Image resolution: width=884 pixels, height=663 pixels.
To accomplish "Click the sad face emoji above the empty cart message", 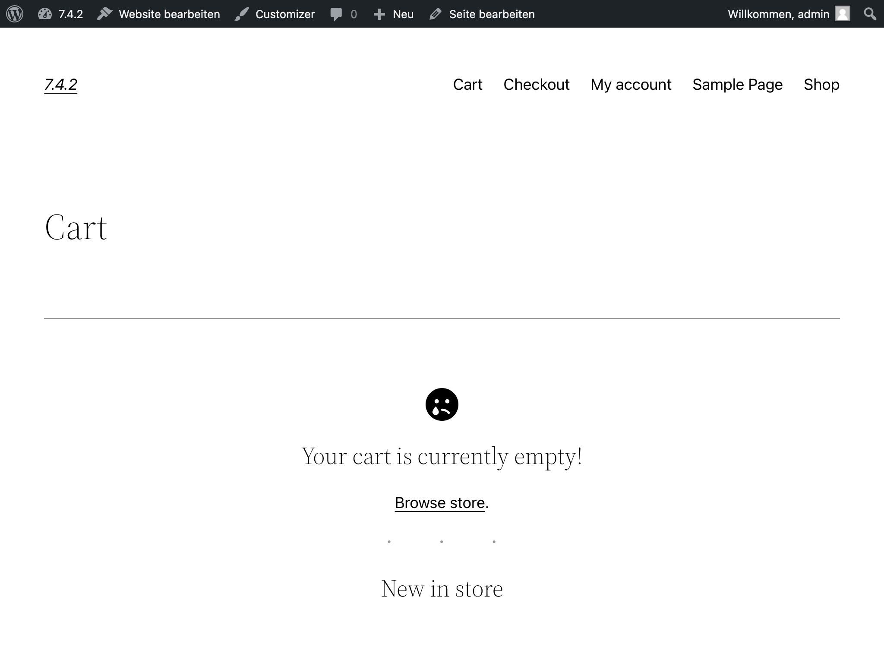I will 442,404.
